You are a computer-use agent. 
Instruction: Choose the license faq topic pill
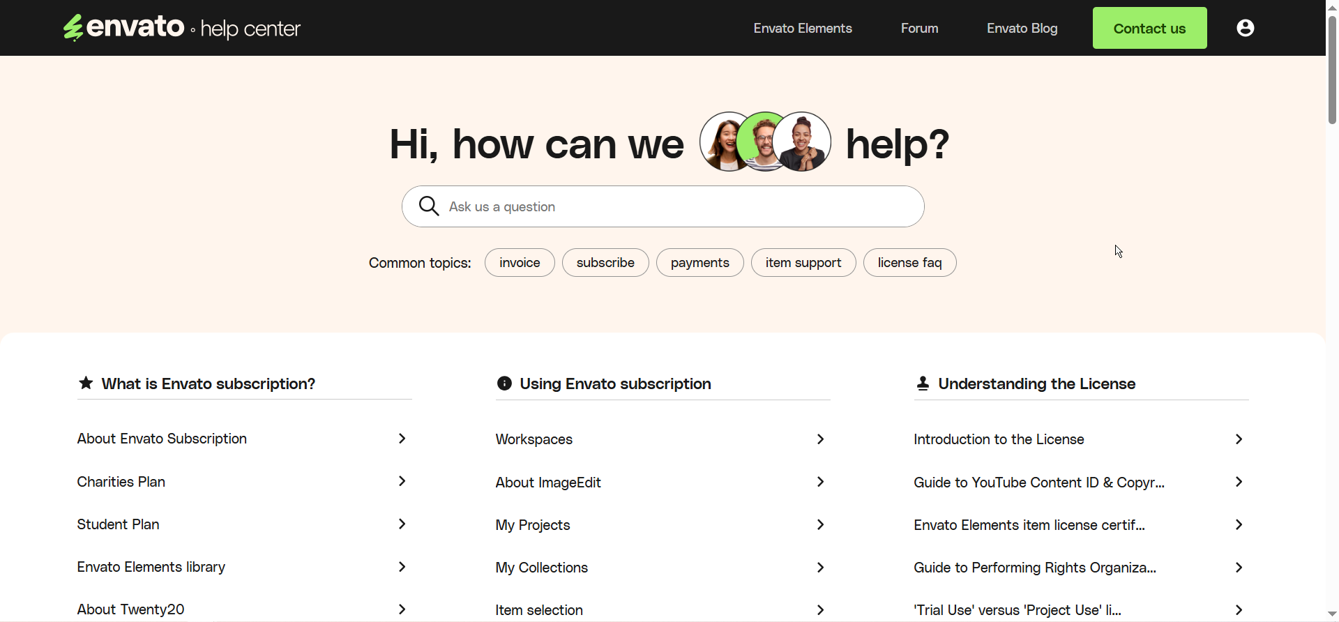tap(909, 263)
